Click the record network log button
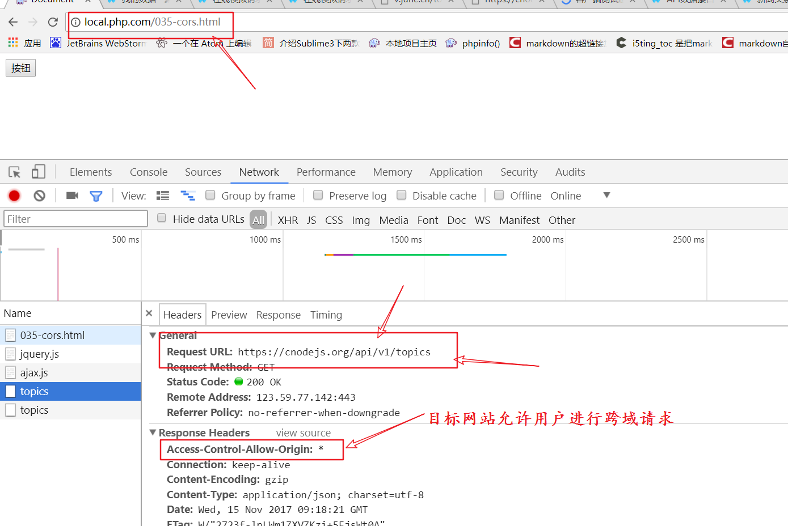The width and height of the screenshot is (788, 526). tap(14, 196)
